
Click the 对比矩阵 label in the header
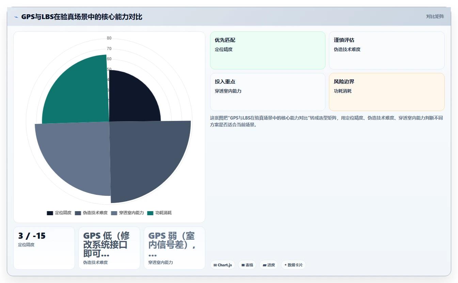435,16
